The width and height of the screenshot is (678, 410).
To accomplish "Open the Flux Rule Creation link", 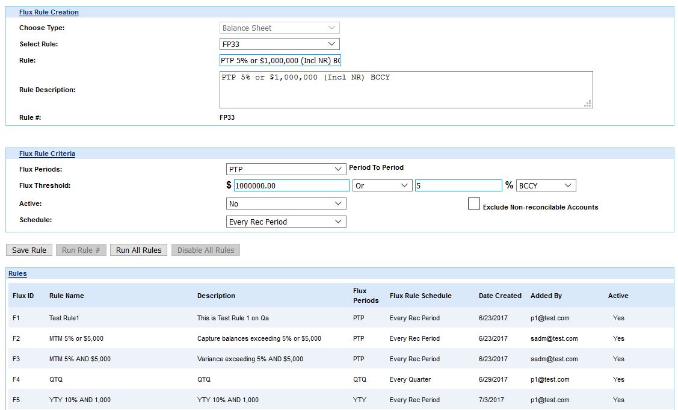I will (x=49, y=12).
